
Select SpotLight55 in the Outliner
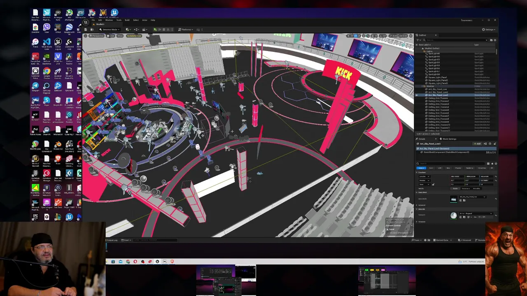tap(434, 65)
